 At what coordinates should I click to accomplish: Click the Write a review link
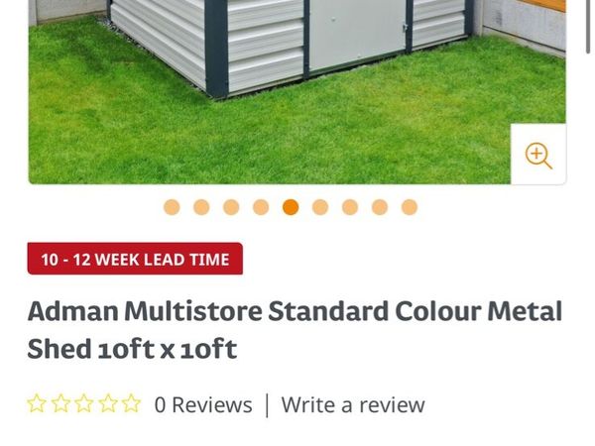click(353, 404)
